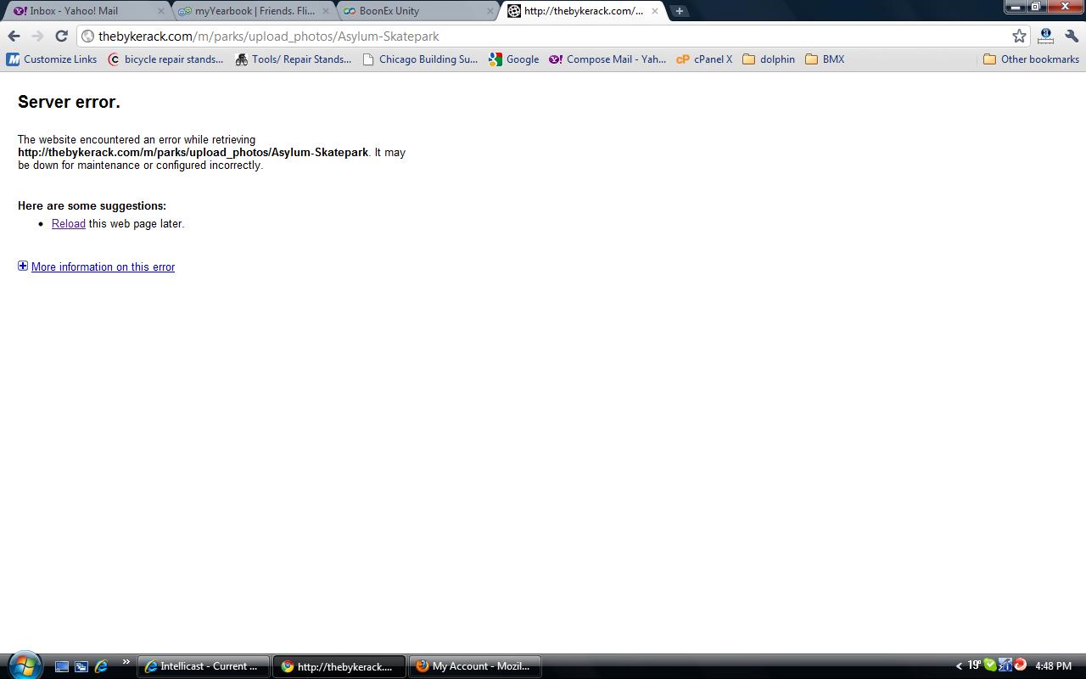Show hidden system tray icons
Image resolution: width=1086 pixels, height=679 pixels.
pyautogui.click(x=959, y=666)
